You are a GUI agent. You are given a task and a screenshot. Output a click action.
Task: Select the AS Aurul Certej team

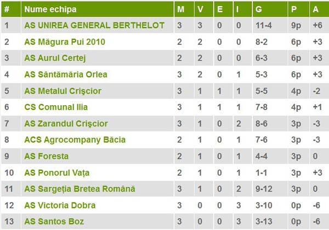pos(55,58)
